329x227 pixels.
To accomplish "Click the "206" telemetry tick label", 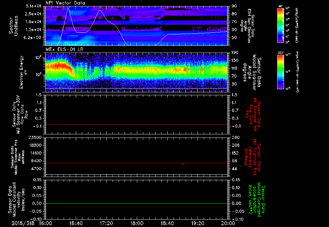I will coord(235,145).
